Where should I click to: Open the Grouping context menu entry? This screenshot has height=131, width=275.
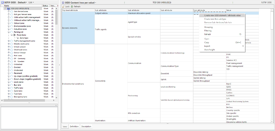222,27
